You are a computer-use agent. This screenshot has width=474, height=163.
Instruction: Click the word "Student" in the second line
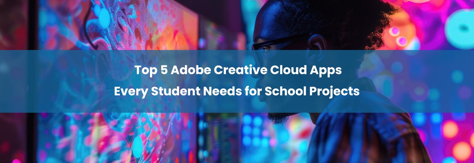pos(176,91)
